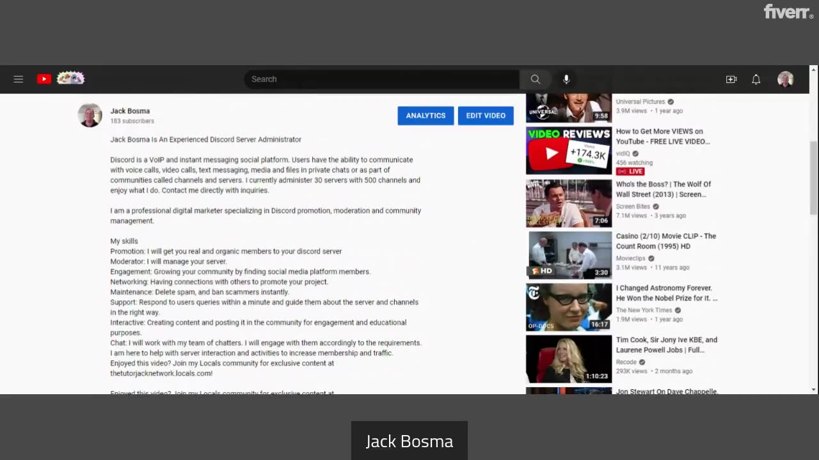
Task: Open the thetutorjacknetwork.locals.com link
Action: (x=161, y=373)
